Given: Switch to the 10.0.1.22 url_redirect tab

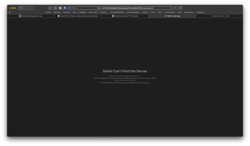Looking at the screenshot, I should [x=78, y=16].
